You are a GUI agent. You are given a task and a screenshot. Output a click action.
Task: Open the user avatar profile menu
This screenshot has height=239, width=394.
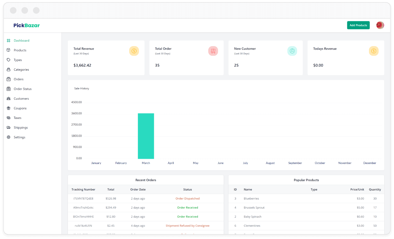[380, 25]
